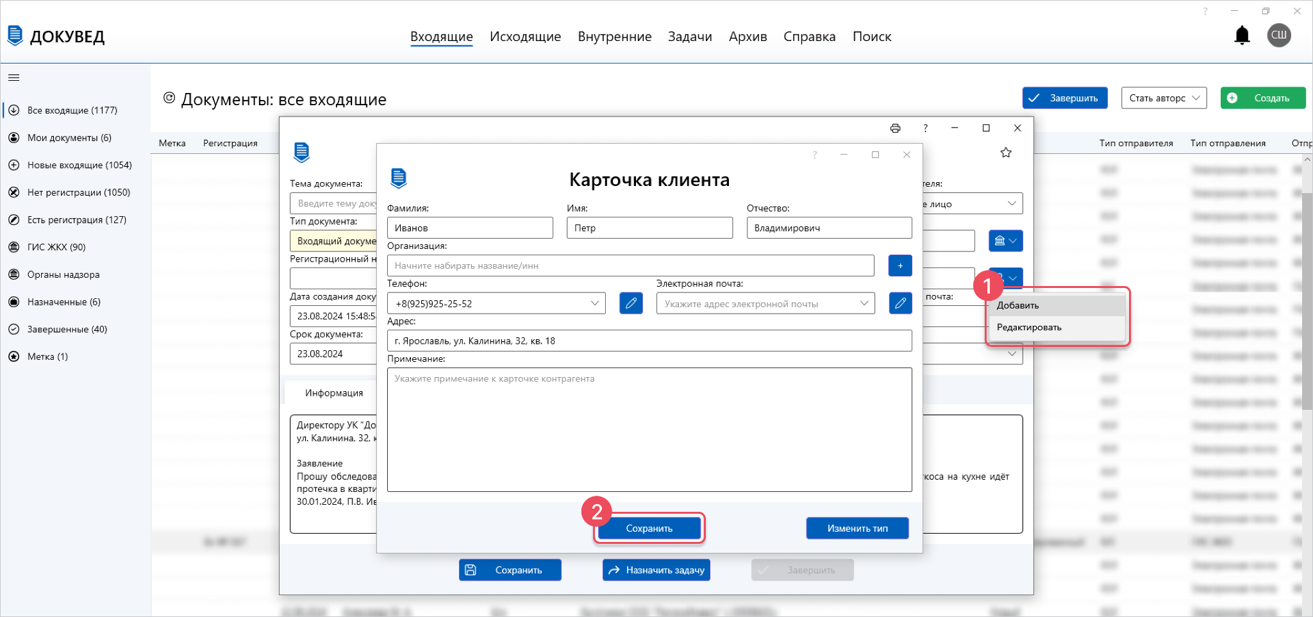
Task: Click the star favorite icon
Action: click(1006, 153)
